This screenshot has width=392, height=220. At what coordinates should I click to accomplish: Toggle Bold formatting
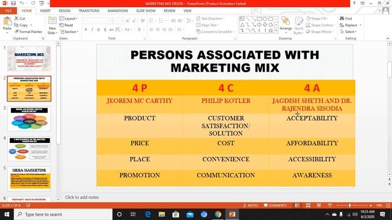click(x=86, y=29)
